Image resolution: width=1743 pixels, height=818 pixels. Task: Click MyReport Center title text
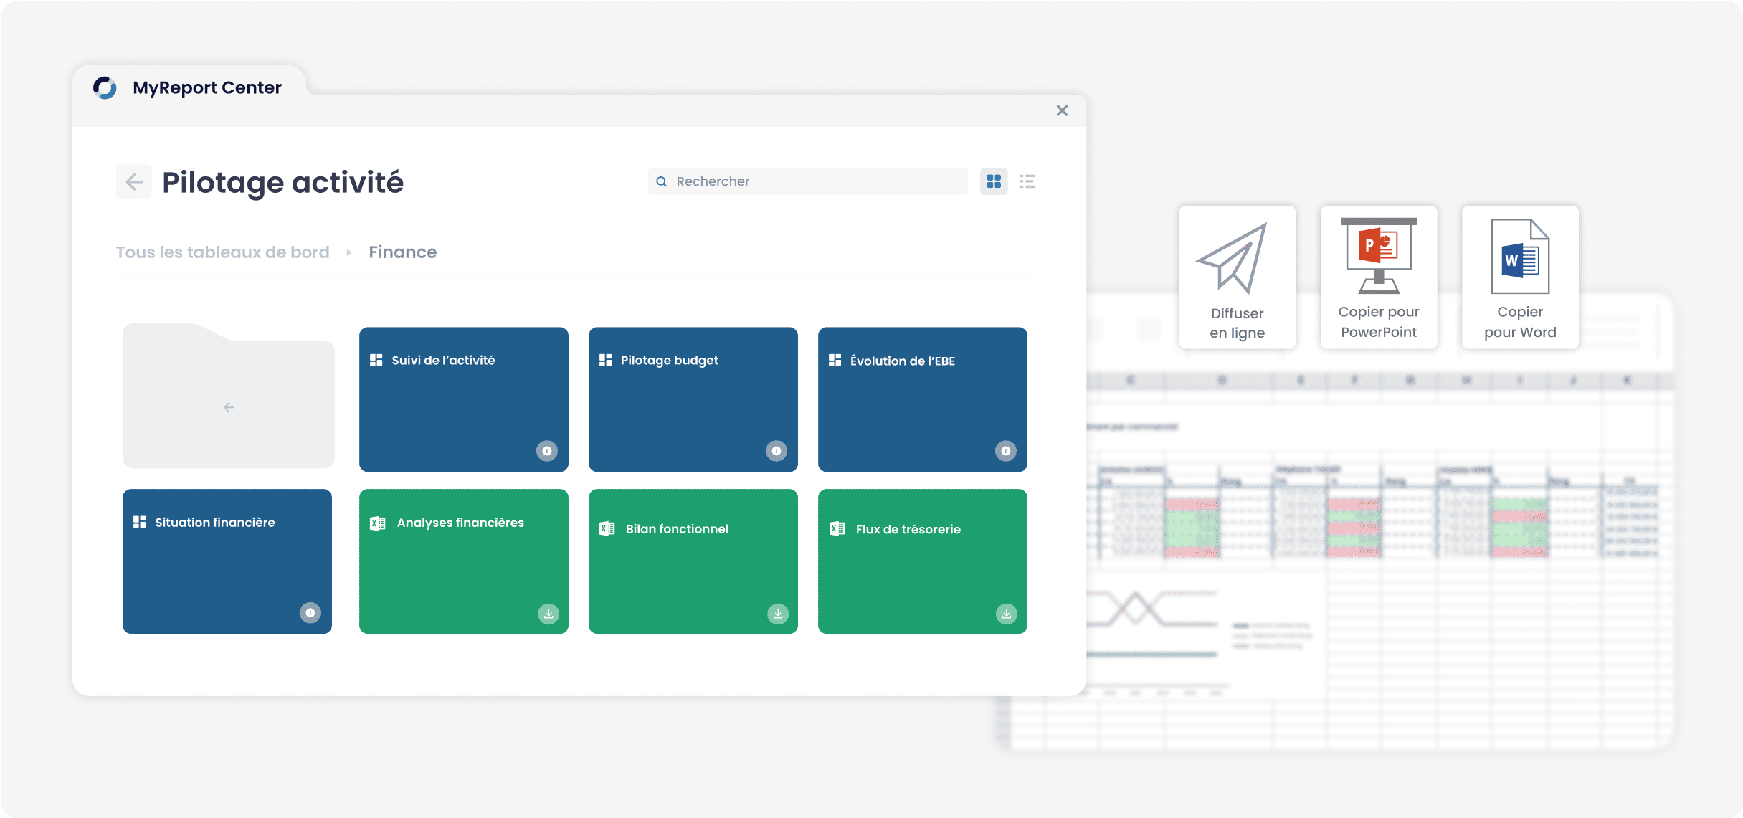click(207, 87)
